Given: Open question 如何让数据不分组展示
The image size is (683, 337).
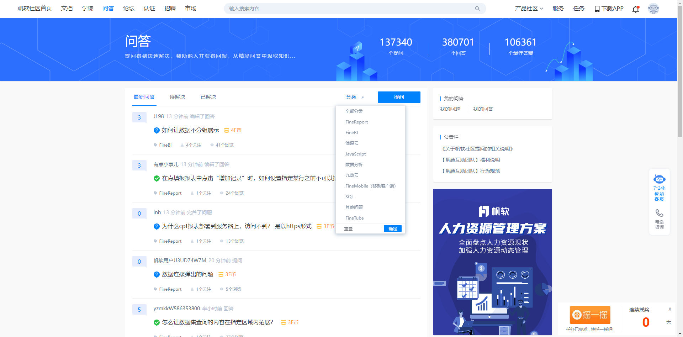Looking at the screenshot, I should tap(190, 130).
